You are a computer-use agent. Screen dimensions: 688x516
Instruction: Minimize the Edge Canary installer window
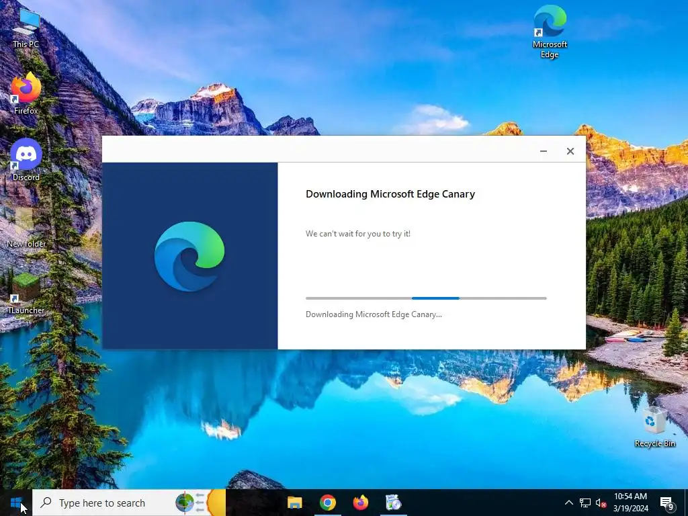[543, 151]
